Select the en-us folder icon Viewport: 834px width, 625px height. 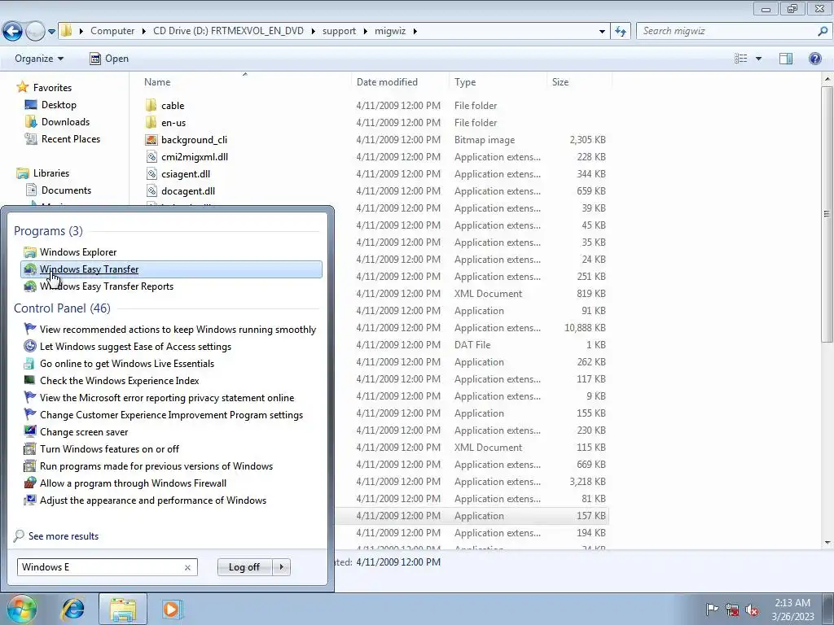coord(151,122)
